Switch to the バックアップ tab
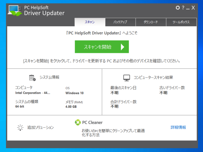The height and width of the screenshot is (152, 203). [120, 22]
